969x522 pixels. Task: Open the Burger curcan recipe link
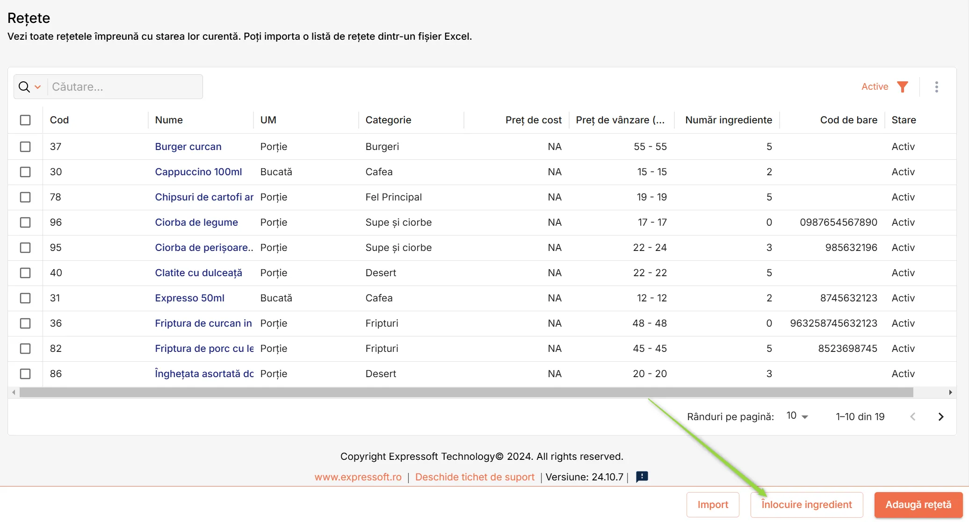pyautogui.click(x=188, y=147)
